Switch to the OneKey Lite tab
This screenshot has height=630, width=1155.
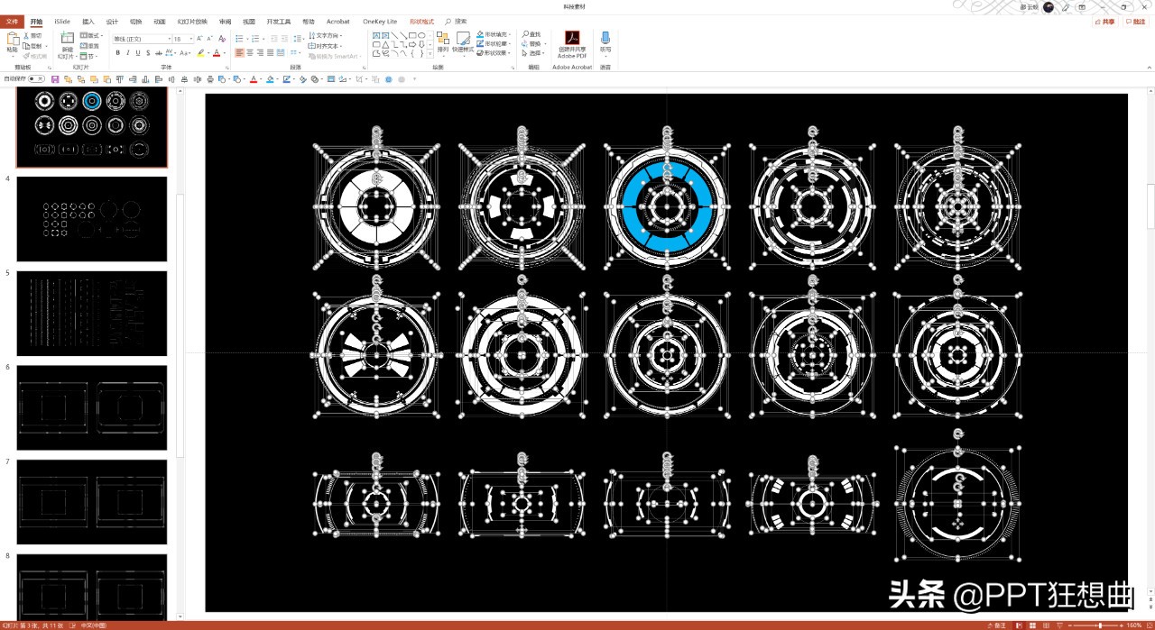[x=380, y=21]
